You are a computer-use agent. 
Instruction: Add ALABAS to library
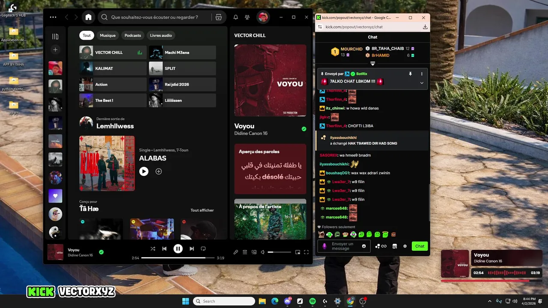158,171
